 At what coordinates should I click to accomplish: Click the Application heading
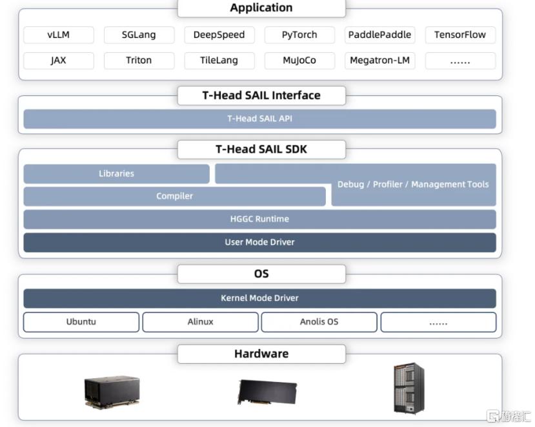point(261,8)
